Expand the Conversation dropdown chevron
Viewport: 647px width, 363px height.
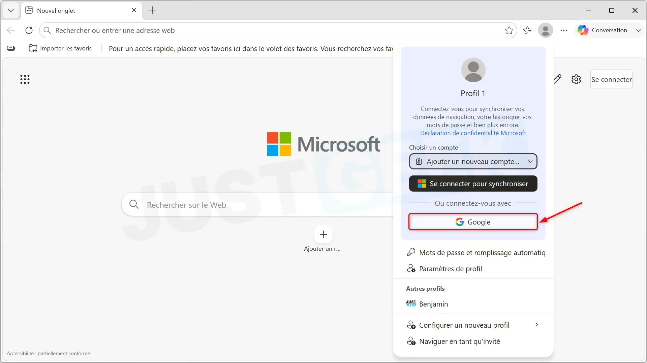tap(638, 30)
